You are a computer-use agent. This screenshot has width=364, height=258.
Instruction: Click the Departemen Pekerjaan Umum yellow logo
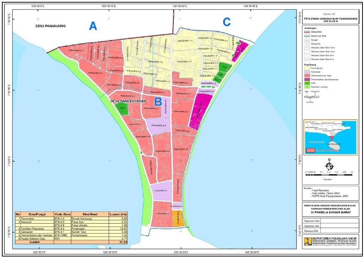(308, 241)
